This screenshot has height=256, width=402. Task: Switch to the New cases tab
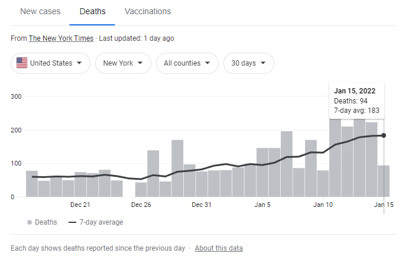coord(40,12)
